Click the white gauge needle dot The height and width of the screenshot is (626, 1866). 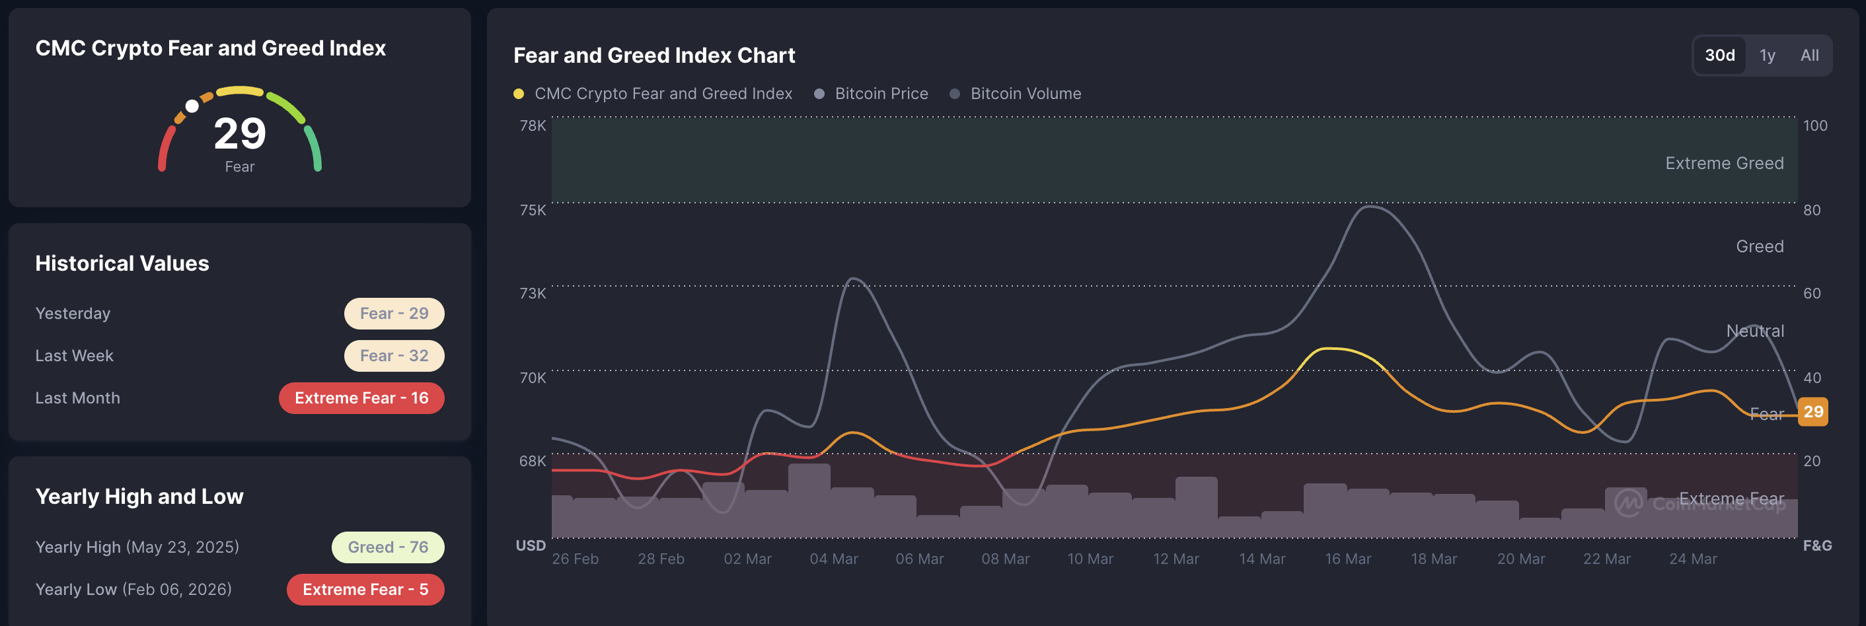tap(192, 106)
